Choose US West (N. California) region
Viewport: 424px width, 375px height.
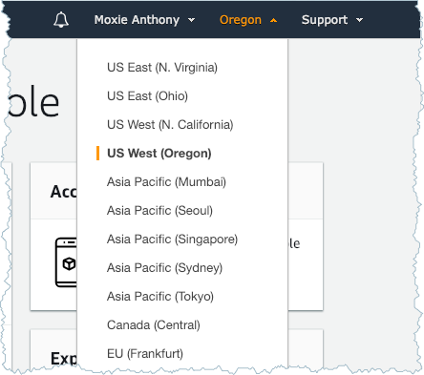click(170, 125)
